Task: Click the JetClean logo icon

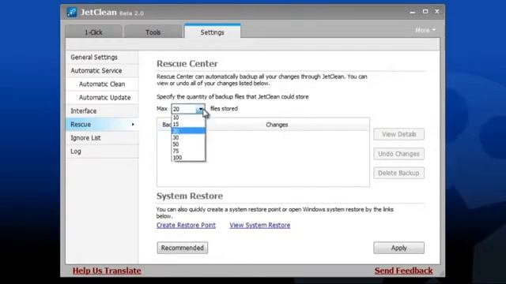Action: click(x=72, y=13)
